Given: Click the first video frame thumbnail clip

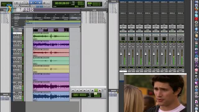Looking at the screenshot, I should tap(35, 30).
